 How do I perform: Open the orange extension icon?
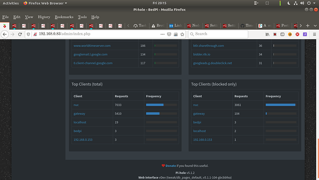290,34
